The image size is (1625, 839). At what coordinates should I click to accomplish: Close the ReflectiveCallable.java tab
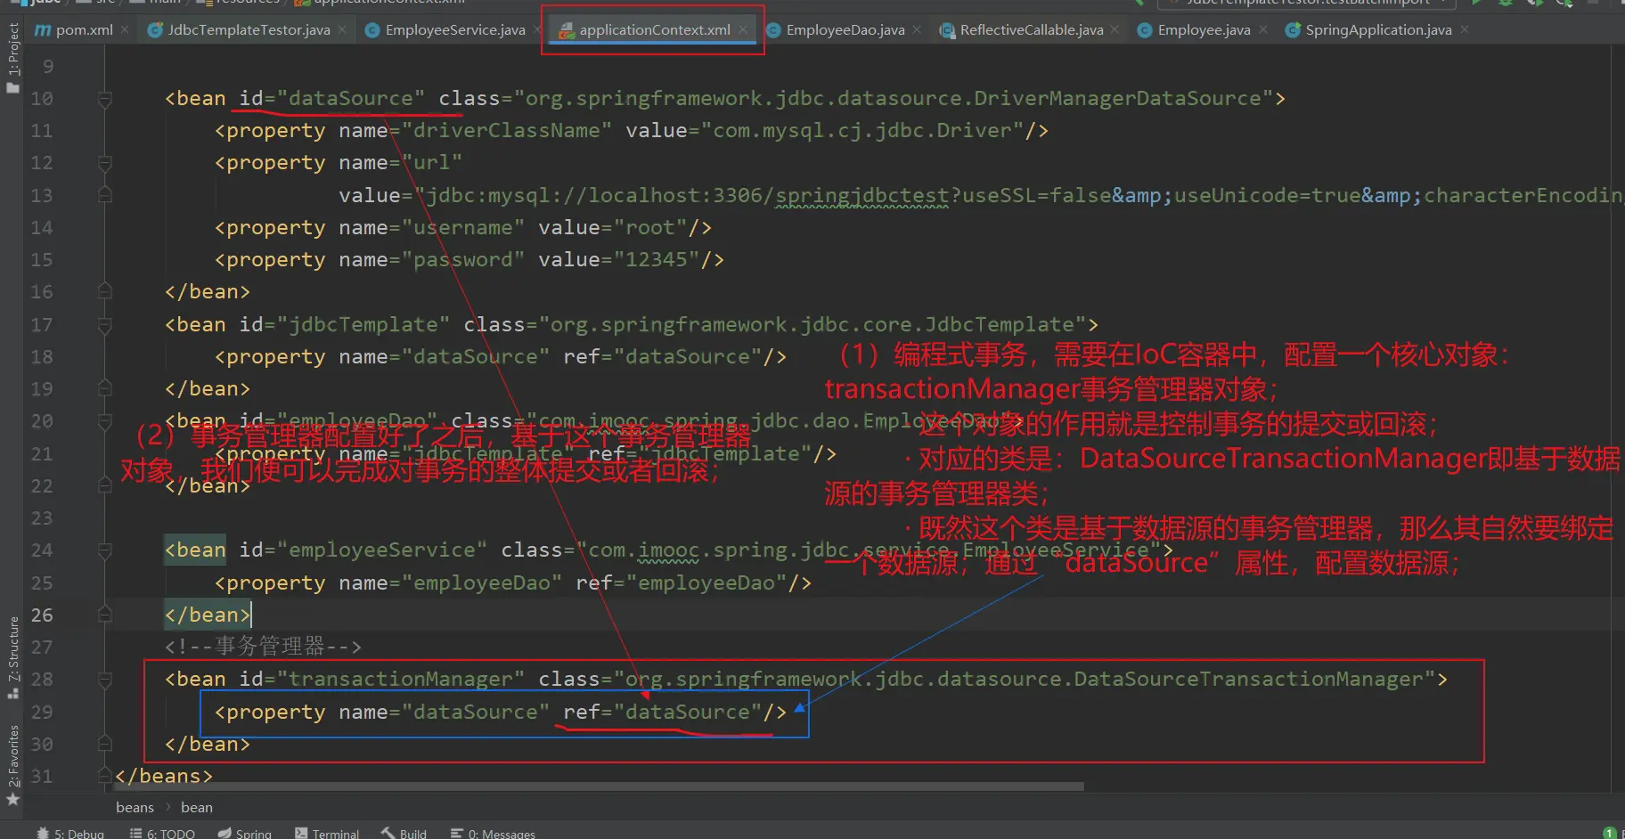pyautogui.click(x=1115, y=30)
